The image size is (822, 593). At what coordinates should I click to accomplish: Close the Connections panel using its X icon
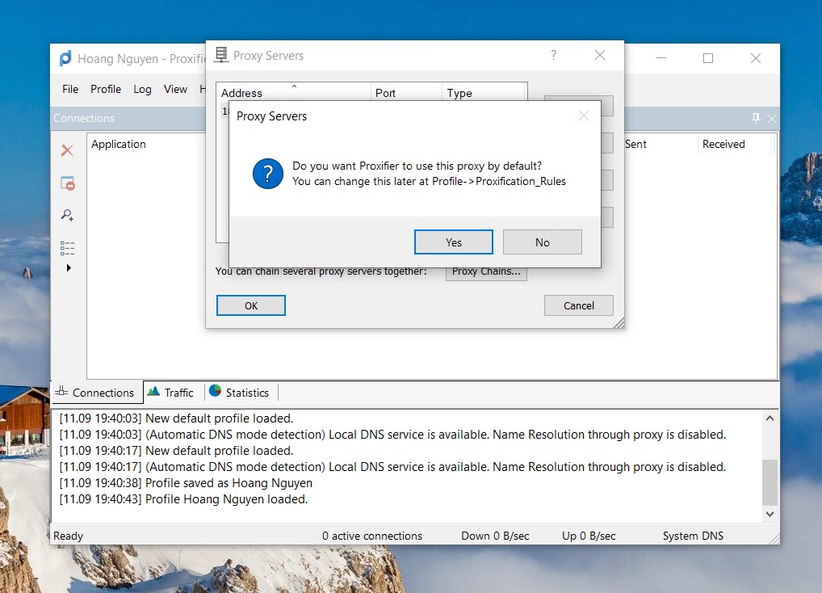(x=772, y=119)
